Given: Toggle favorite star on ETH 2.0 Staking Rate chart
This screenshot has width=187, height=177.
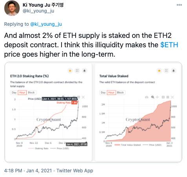Looking at the screenshot, I should tap(70, 71).
